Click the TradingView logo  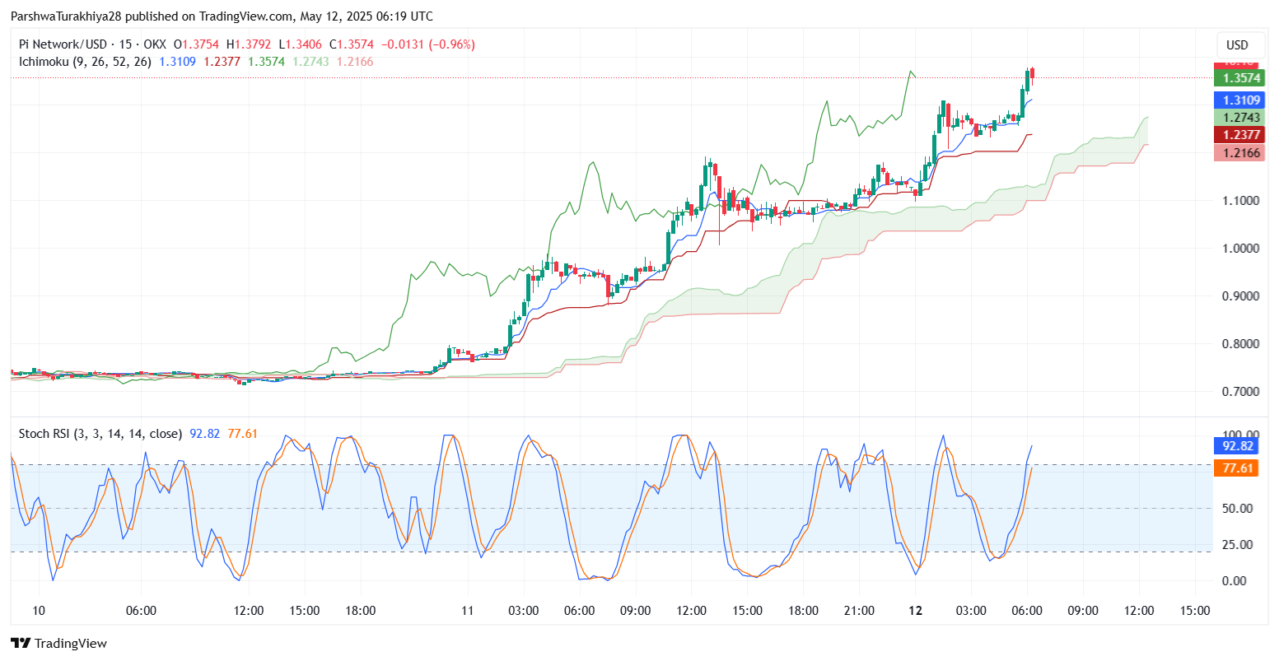tap(21, 643)
